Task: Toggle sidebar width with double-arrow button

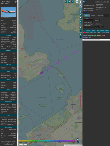Action: pos(84,2)
